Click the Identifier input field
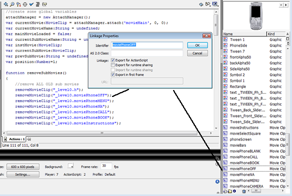 [147, 45]
